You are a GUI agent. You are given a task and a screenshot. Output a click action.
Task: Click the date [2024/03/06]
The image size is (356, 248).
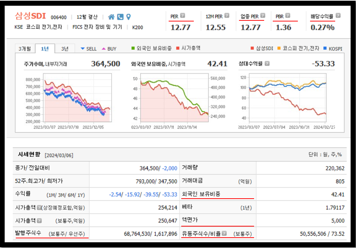pyautogui.click(x=59, y=155)
